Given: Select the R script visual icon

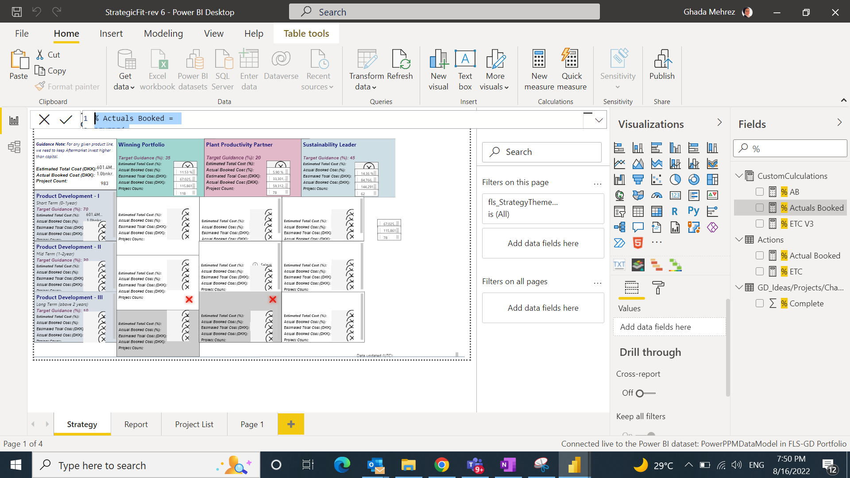Looking at the screenshot, I should click(675, 211).
